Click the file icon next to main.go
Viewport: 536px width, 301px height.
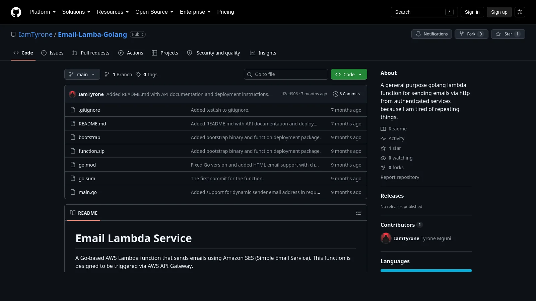[x=73, y=192]
